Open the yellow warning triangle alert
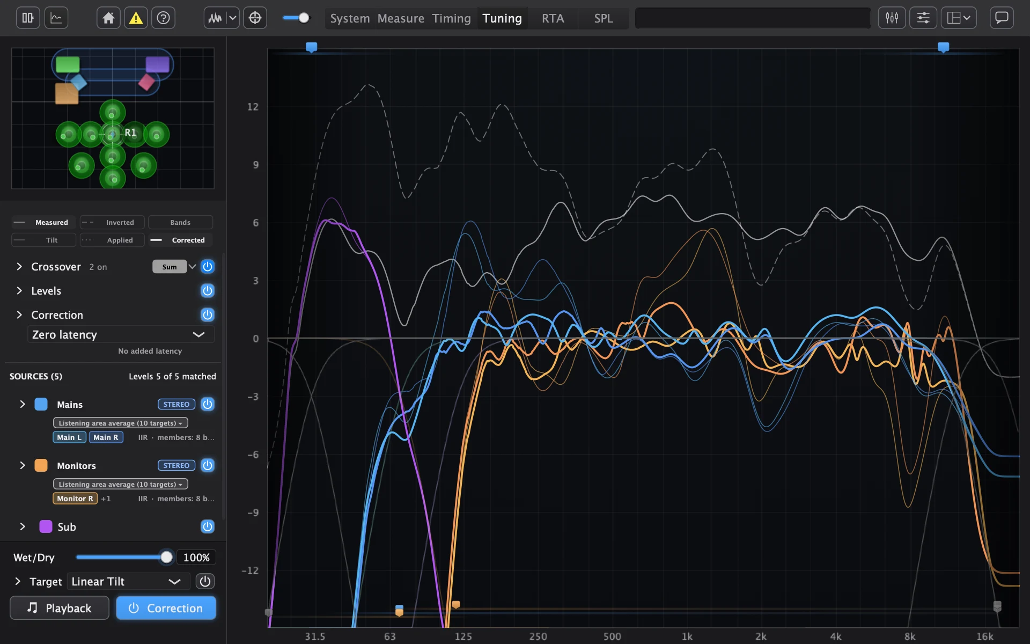1030x644 pixels. pos(136,18)
